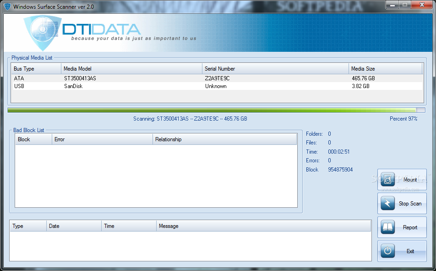Click serial number Z2A9TE9C

point(217,78)
